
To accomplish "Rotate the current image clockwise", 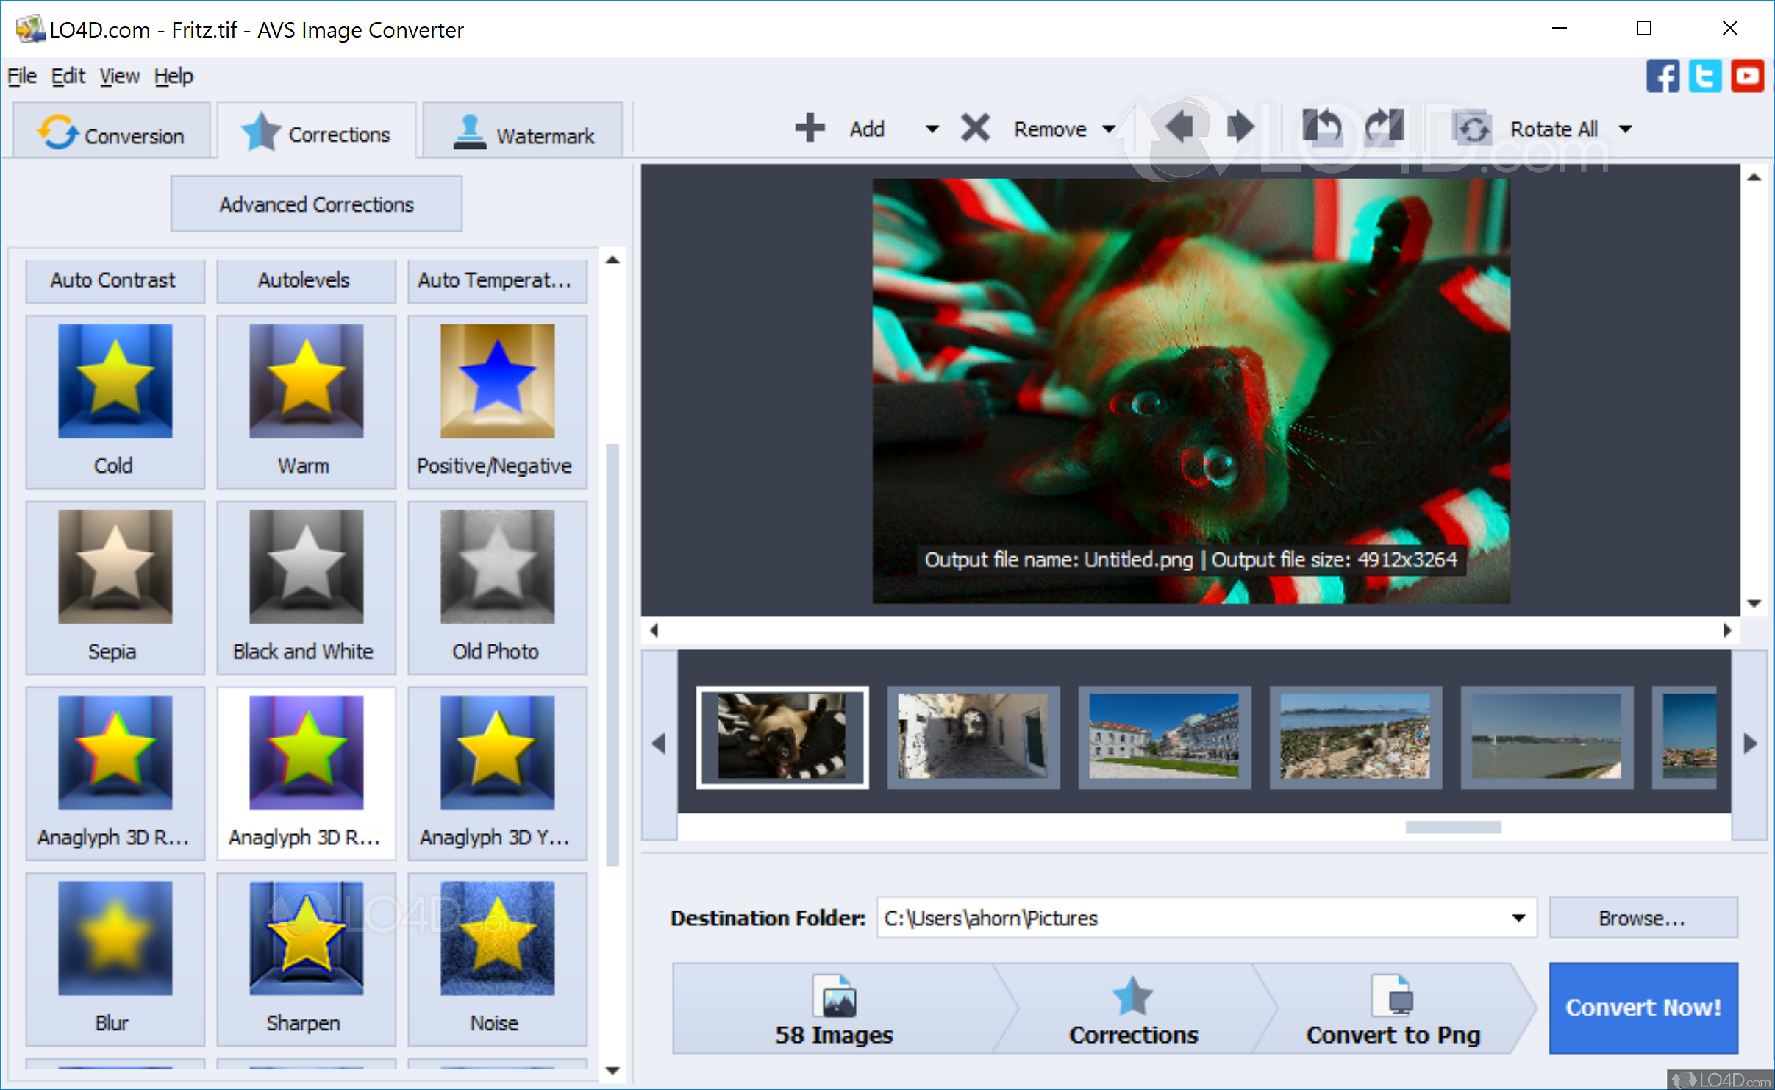I will 1383,127.
